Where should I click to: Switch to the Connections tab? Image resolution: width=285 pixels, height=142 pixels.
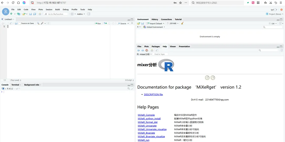[166, 19]
